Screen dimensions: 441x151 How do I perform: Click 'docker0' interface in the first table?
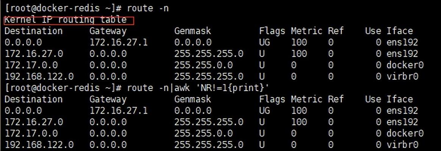pos(405,65)
